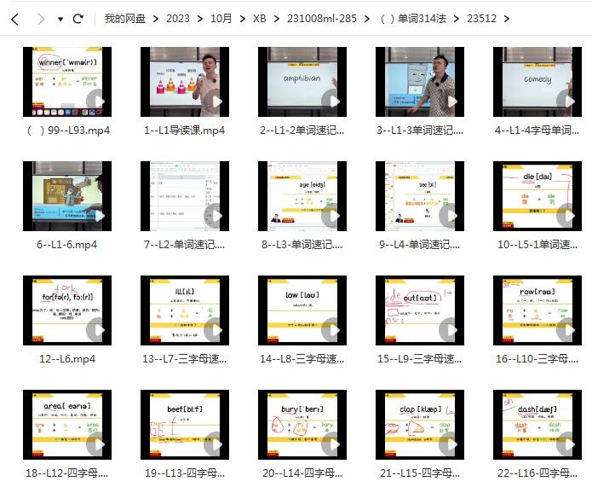
Task: Click the file name 3--L1-3单词速记
Action: [420, 130]
